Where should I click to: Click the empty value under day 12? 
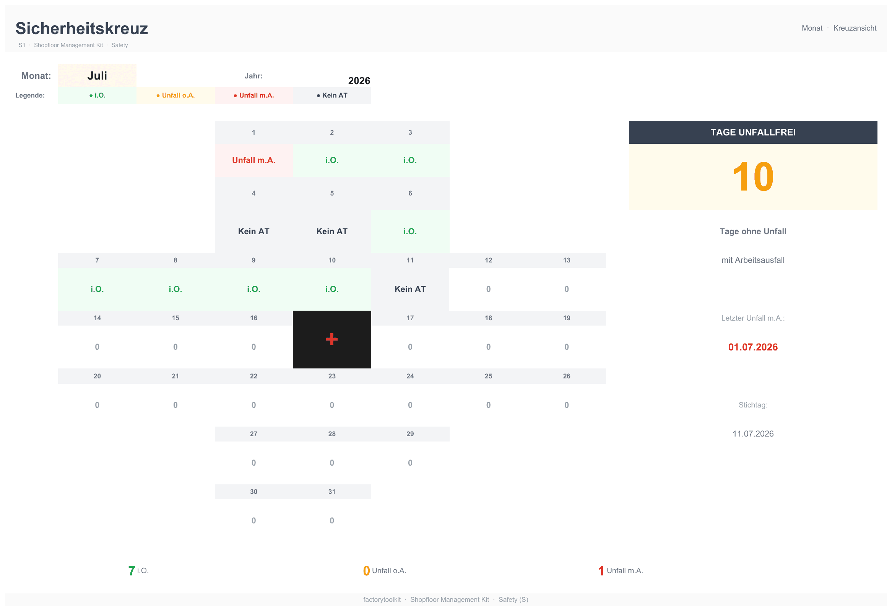coord(488,289)
